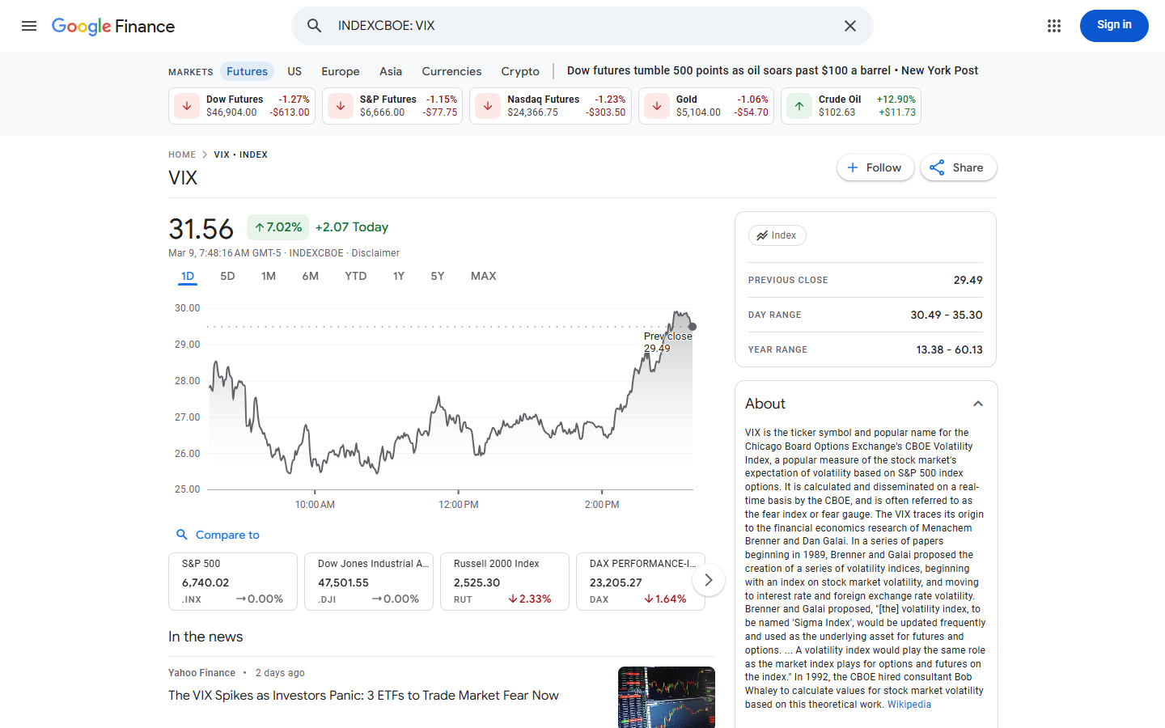Open the Wikipedia link in About
The height and width of the screenshot is (728, 1165).
[x=909, y=705]
